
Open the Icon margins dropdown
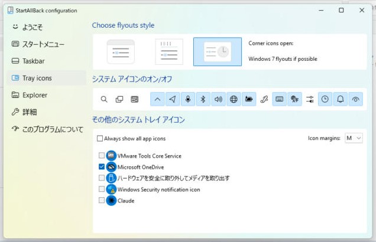(x=354, y=138)
